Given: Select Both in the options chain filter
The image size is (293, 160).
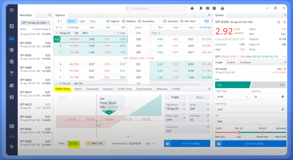Looking at the screenshot, I should click(71, 21).
